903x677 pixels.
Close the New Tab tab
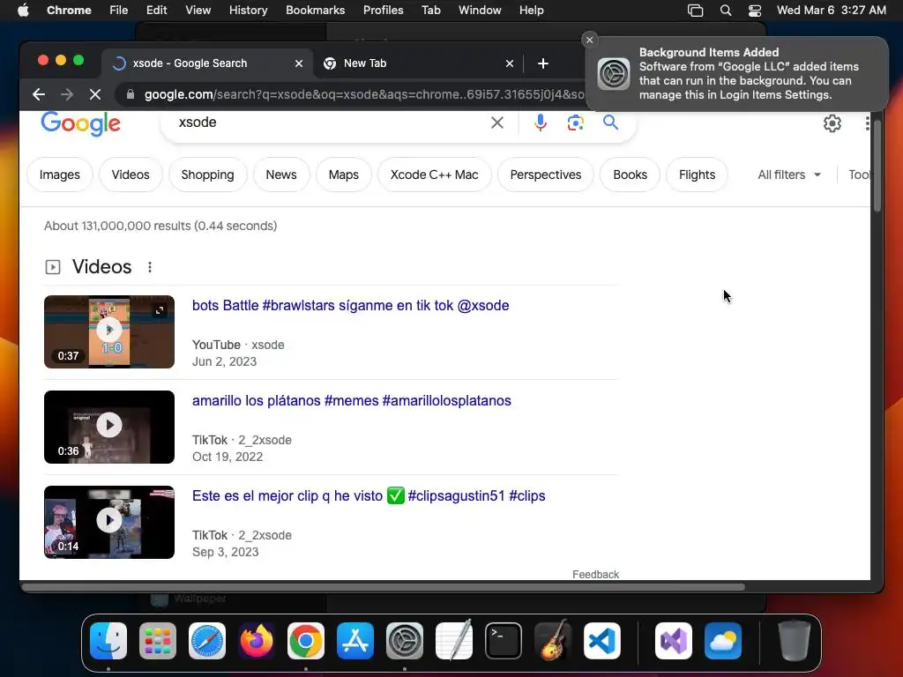[x=509, y=63]
